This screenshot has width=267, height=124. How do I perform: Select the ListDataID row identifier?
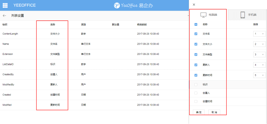point(8,64)
